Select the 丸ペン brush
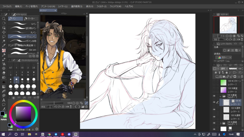 click(x=22, y=32)
